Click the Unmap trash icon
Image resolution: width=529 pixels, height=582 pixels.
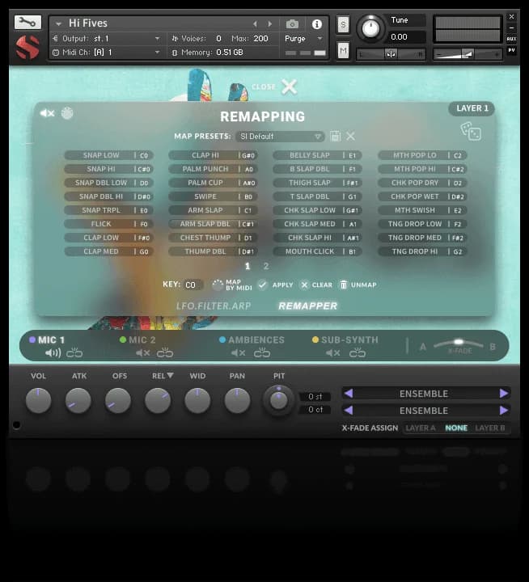pyautogui.click(x=343, y=285)
